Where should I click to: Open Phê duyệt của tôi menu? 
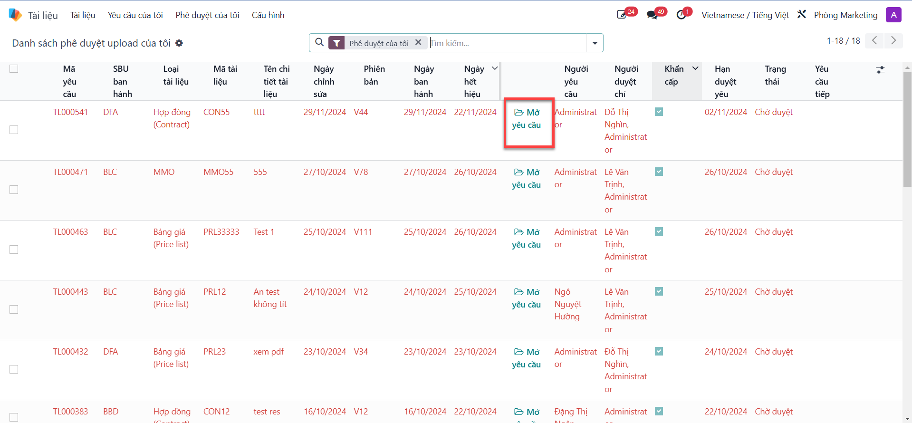pos(207,15)
